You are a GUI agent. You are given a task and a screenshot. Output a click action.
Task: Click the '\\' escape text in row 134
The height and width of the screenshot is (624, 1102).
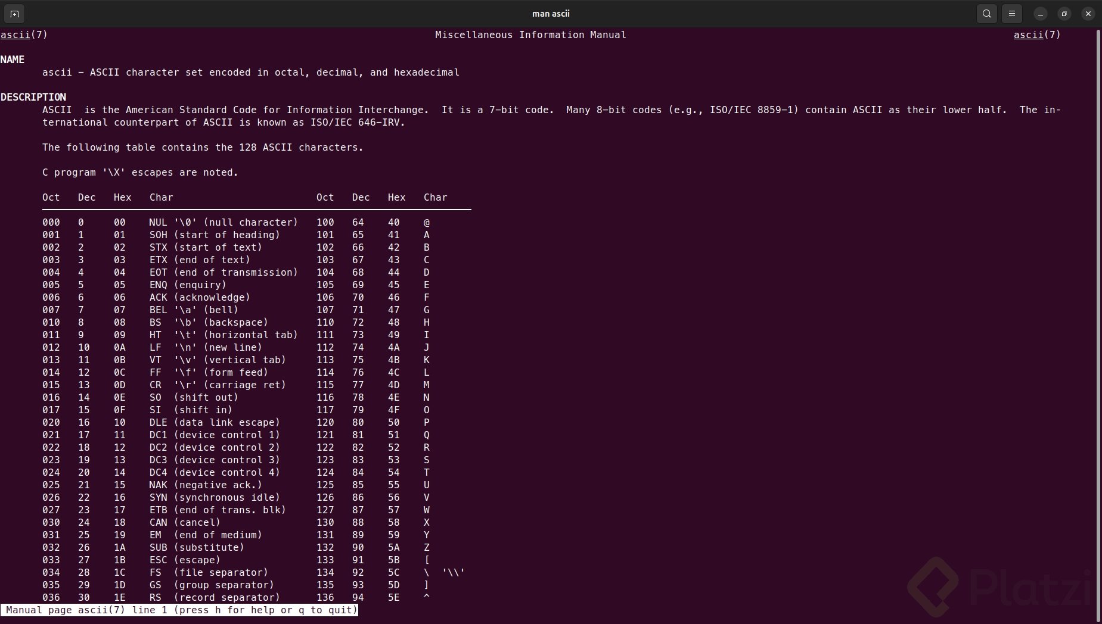(x=454, y=573)
